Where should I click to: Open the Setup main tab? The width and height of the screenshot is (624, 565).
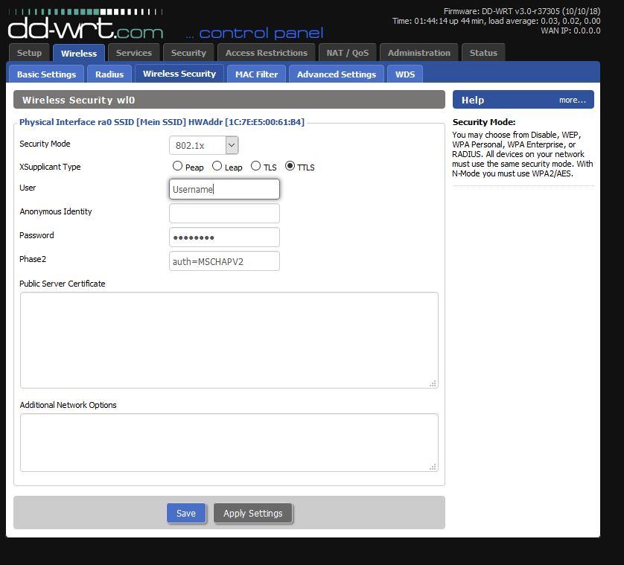(x=29, y=53)
